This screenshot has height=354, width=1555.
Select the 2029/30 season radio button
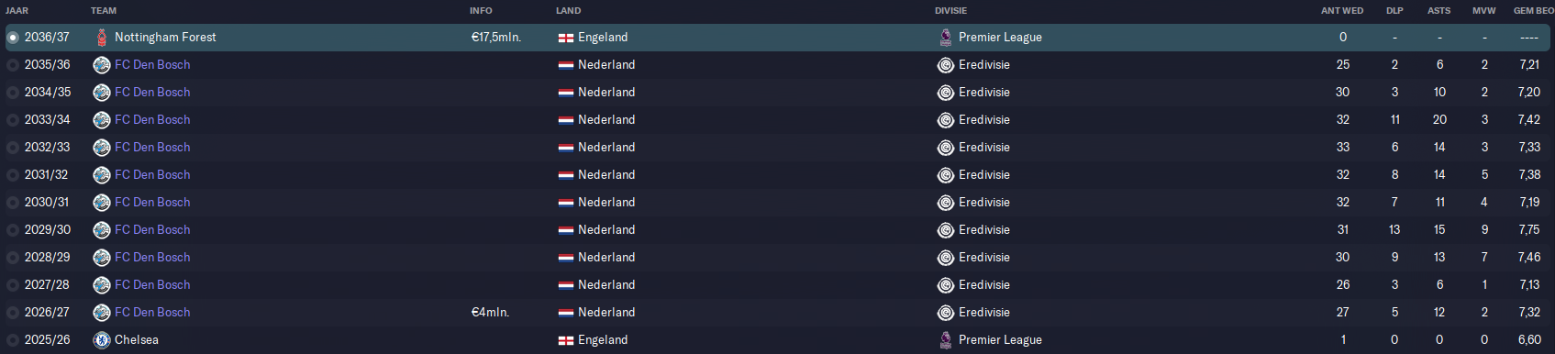click(13, 230)
